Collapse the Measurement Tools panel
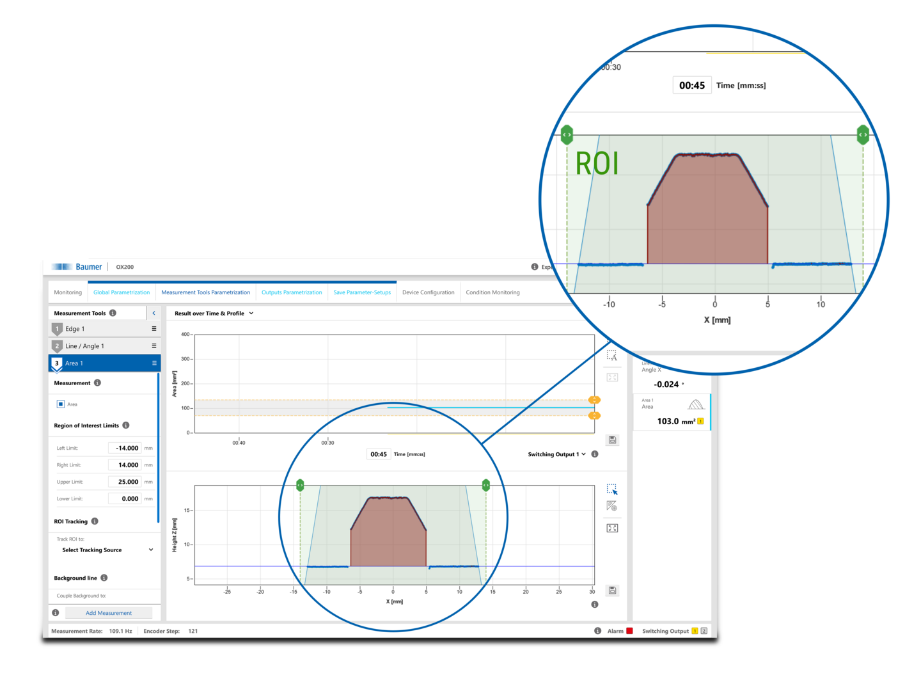This screenshot has width=921, height=691. coord(153,314)
